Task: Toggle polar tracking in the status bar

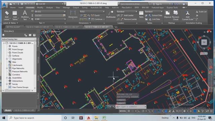Action: point(143,111)
